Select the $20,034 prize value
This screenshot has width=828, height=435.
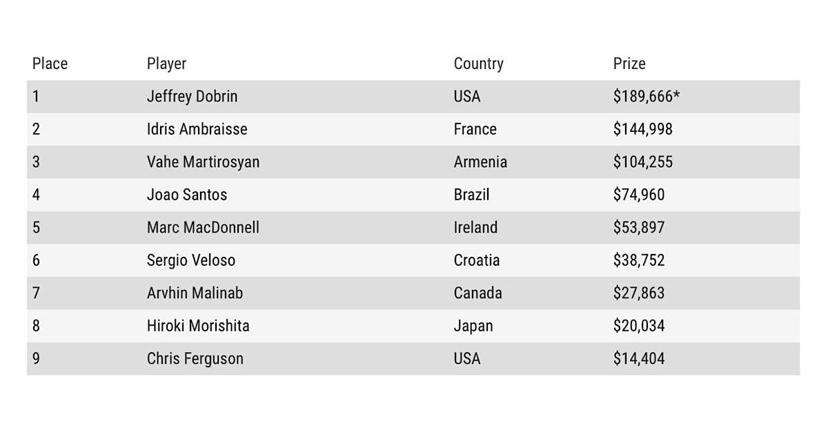pyautogui.click(x=639, y=325)
